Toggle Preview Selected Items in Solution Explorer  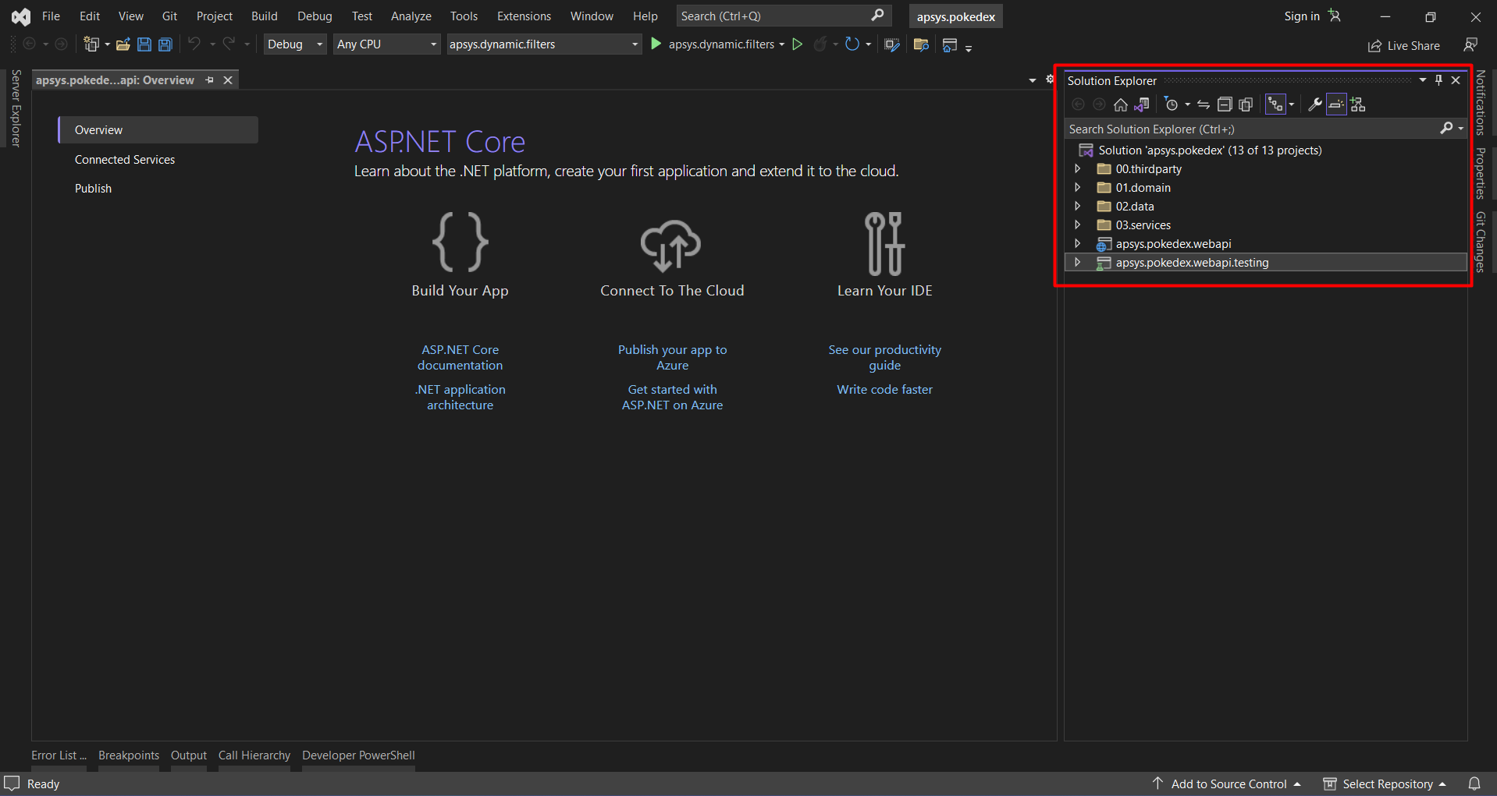[1336, 104]
